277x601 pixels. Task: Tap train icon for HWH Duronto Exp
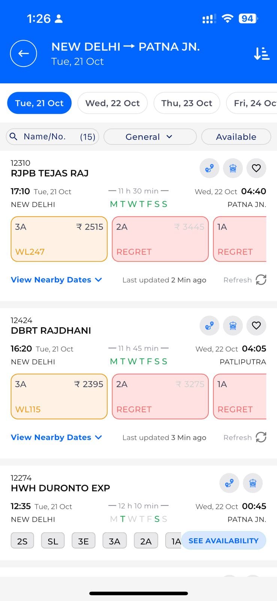point(253,483)
